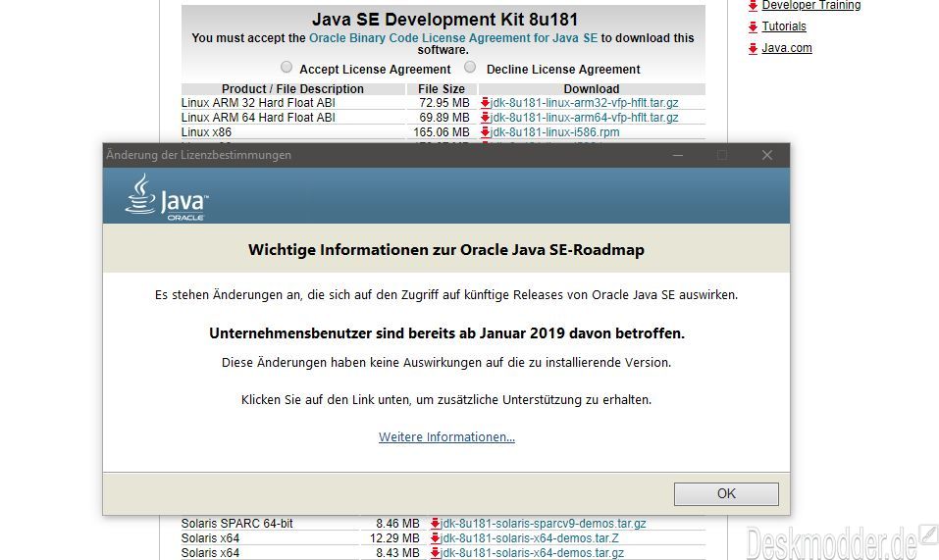Click red arrow icon beside Java.com
Image resolution: width=939 pixels, height=560 pixels.
click(753, 48)
